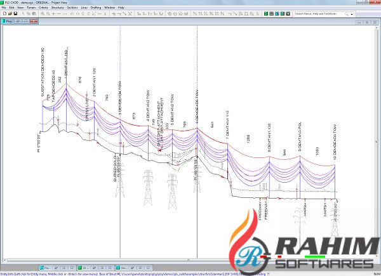This screenshot has width=381, height=276.
Task: Click the search magnifier icon
Action: click(347, 14)
